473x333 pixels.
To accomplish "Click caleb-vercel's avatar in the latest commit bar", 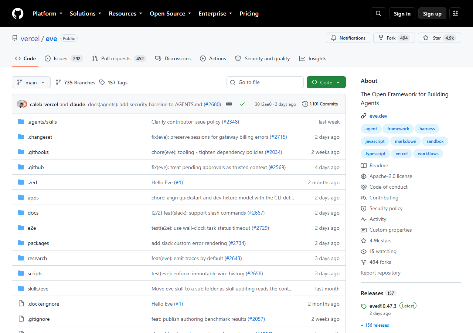I will click(20, 104).
